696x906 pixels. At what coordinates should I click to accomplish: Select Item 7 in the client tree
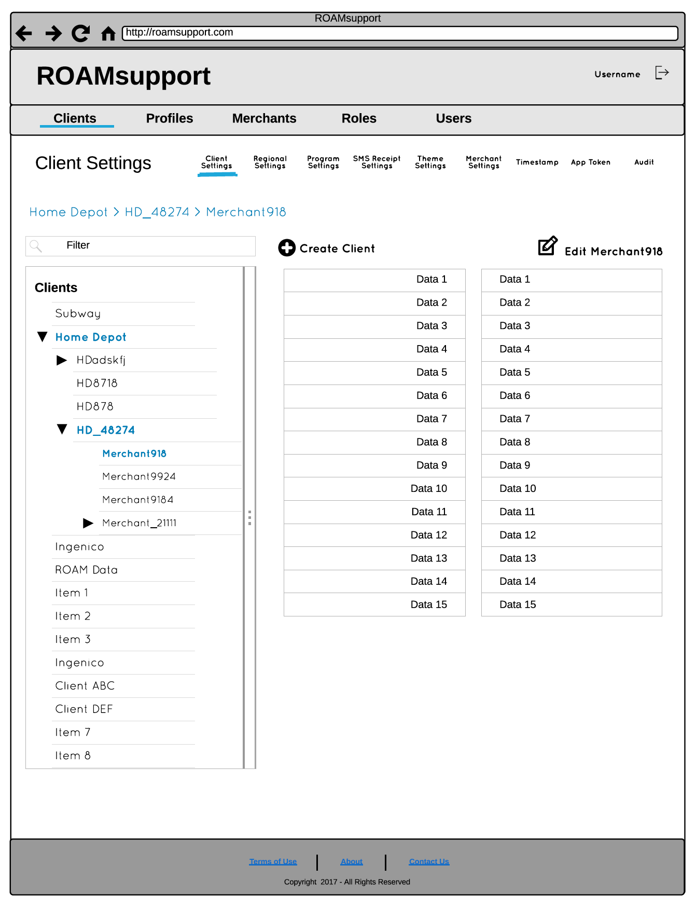tap(73, 732)
